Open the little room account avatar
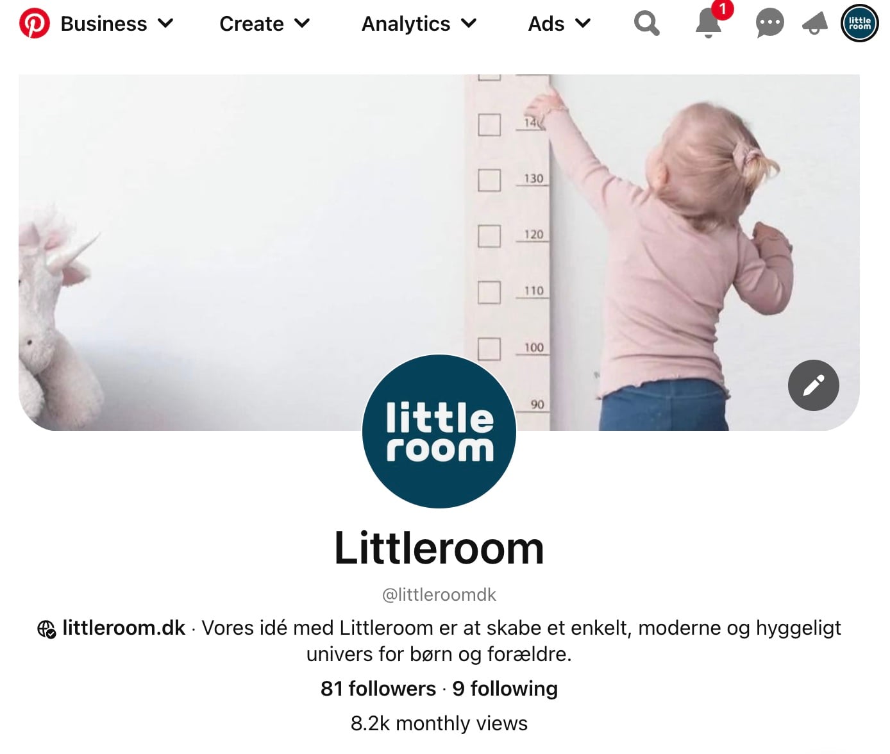 (x=859, y=24)
